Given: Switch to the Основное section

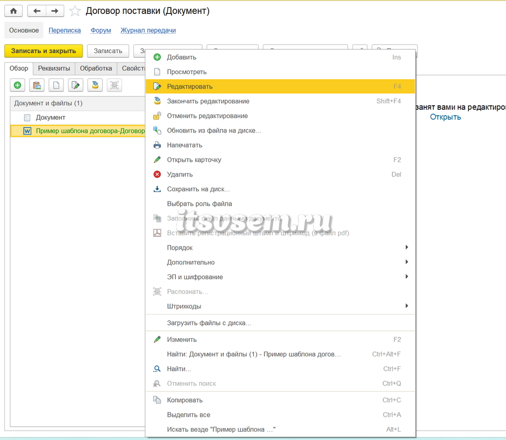Looking at the screenshot, I should 24,30.
